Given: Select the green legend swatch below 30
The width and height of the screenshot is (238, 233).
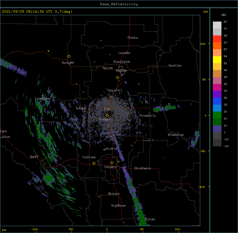Looking at the screenshot, I should point(217,115).
